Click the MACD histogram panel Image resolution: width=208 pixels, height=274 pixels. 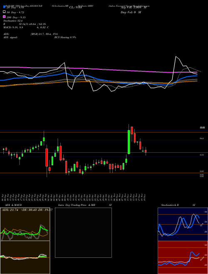tap(25, 257)
